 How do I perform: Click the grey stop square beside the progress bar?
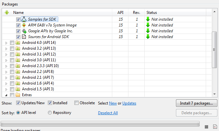point(206,127)
